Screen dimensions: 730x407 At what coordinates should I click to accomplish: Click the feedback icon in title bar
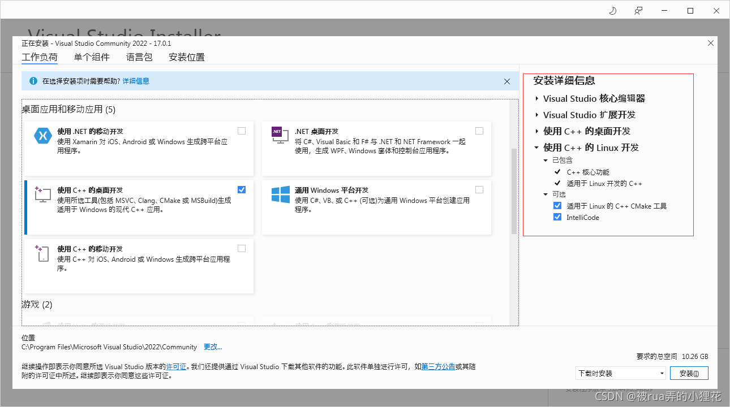coord(638,11)
